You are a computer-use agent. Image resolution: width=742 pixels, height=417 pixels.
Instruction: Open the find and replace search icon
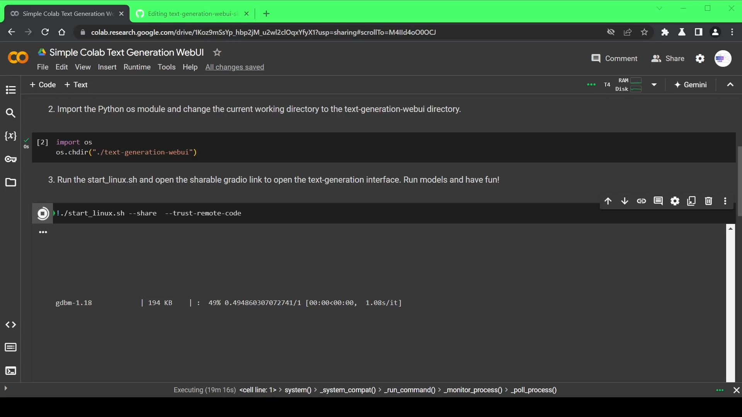point(10,113)
